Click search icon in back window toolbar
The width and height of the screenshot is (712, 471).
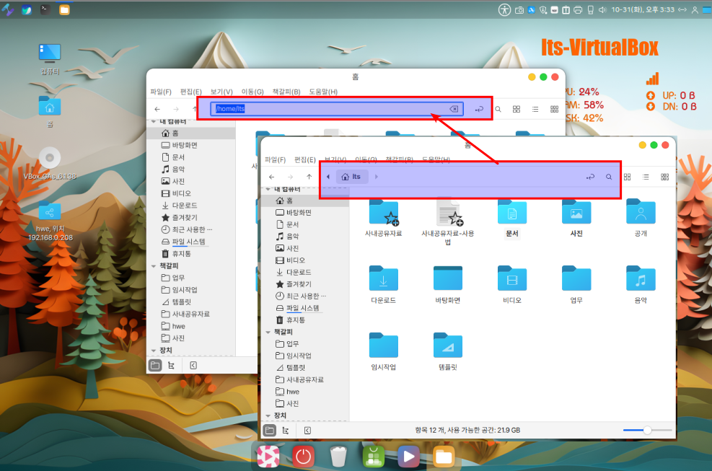498,109
